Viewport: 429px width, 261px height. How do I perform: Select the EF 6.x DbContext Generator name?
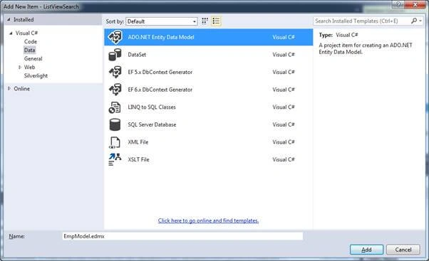pos(160,90)
